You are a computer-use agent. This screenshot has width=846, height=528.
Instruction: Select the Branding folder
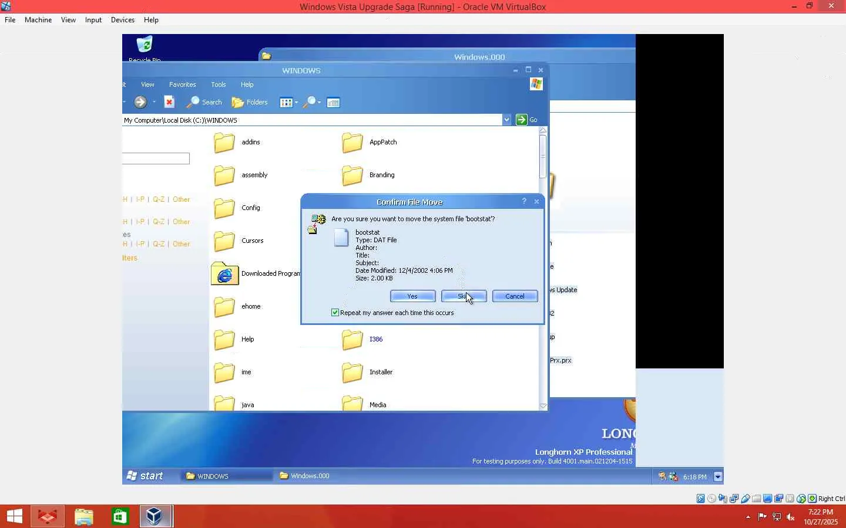368,175
